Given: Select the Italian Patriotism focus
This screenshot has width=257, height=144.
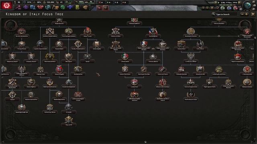Looking at the screenshot, I should pos(125,71).
